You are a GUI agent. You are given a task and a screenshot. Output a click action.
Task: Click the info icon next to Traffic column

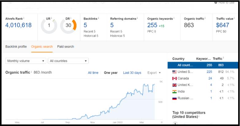click(223, 58)
